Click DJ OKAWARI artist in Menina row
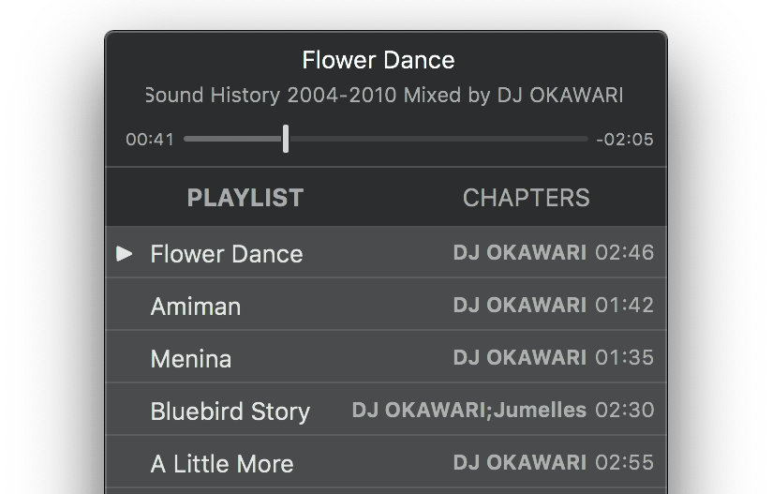Viewport: 772px width, 494px height. click(520, 357)
